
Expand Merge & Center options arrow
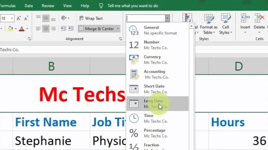pos(118,29)
